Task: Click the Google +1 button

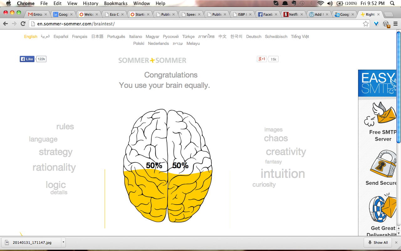Action: pyautogui.click(x=262, y=59)
